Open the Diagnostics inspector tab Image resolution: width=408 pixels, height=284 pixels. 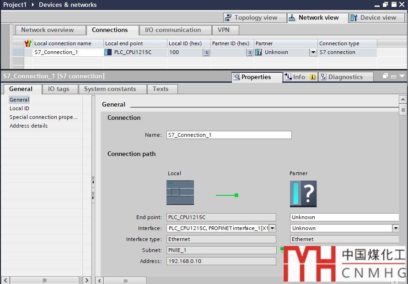tap(345, 77)
